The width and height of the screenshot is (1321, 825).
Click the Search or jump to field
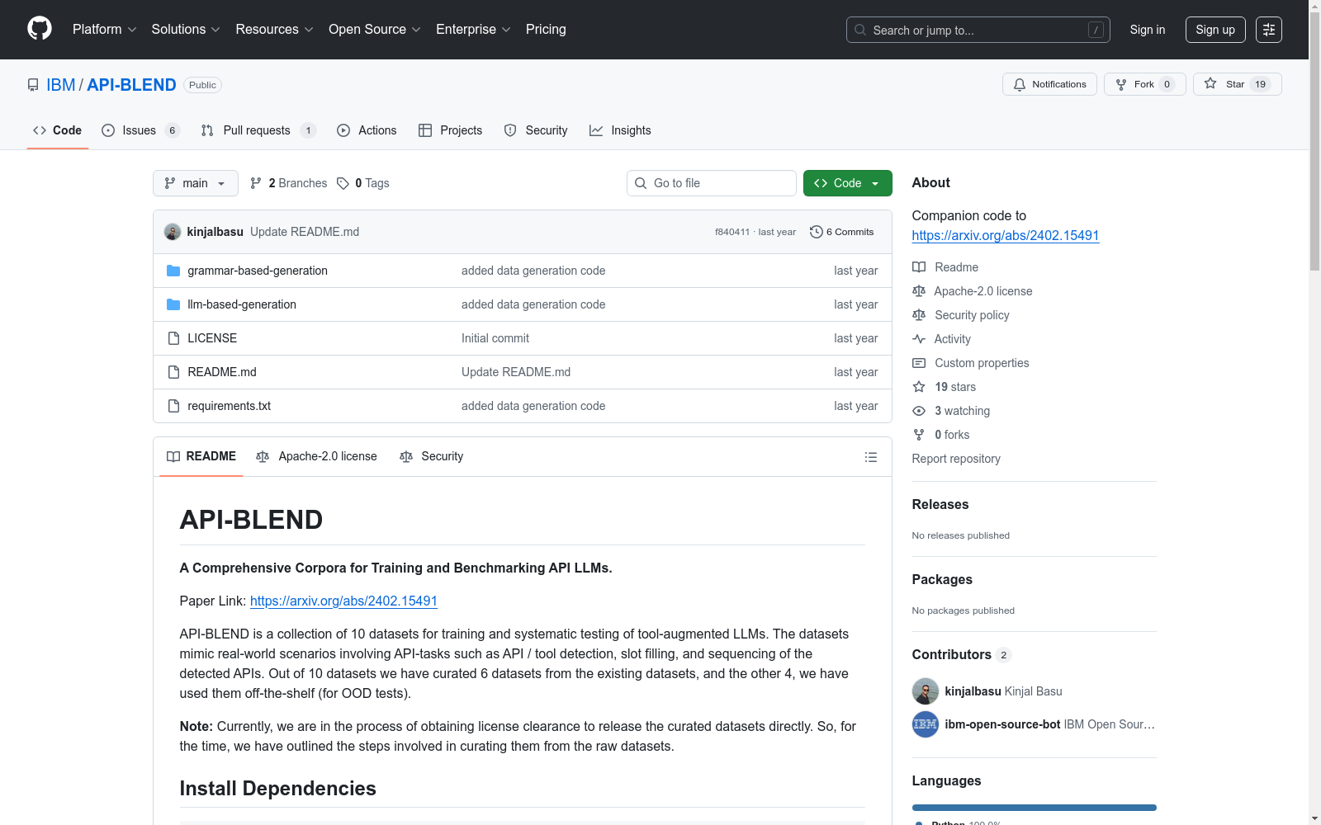[x=978, y=30]
